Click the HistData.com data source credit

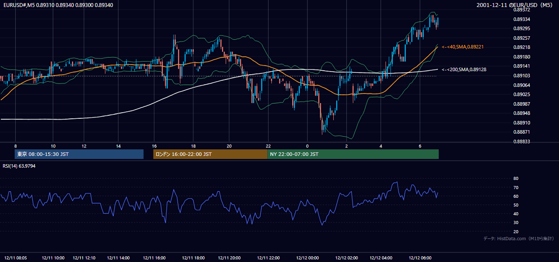[x=519, y=238]
